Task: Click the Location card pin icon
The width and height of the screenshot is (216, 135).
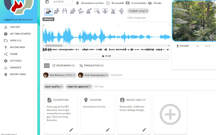Action: [86, 100]
